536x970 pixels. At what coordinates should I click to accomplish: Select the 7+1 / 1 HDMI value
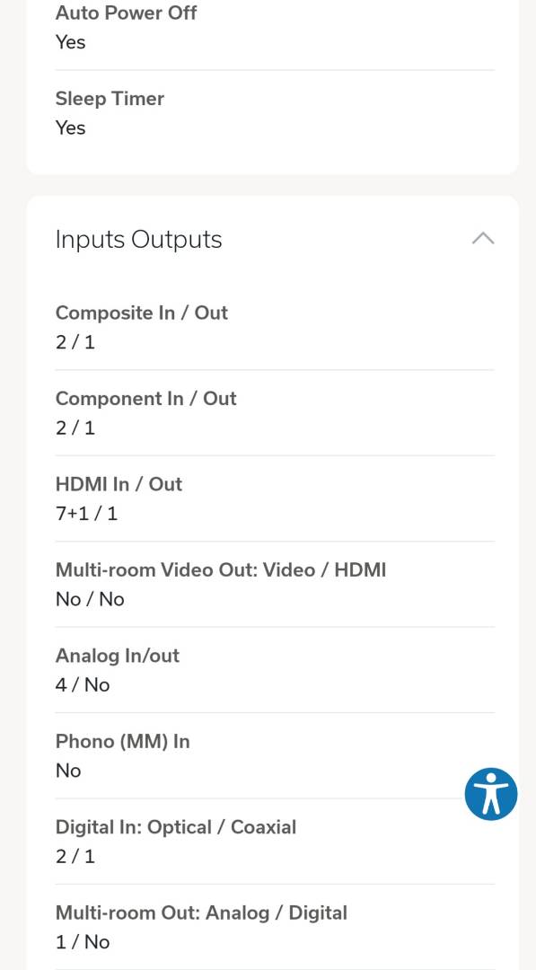point(86,514)
